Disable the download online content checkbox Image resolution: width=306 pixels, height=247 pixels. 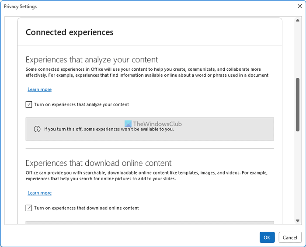(29, 208)
